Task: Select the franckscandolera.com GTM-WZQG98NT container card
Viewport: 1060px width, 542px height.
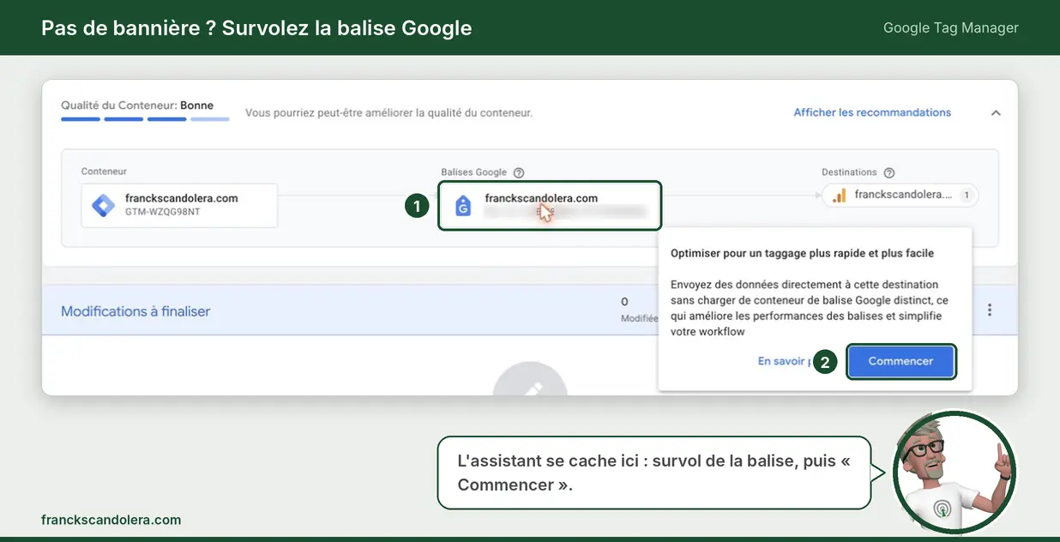Action: pyautogui.click(x=179, y=205)
